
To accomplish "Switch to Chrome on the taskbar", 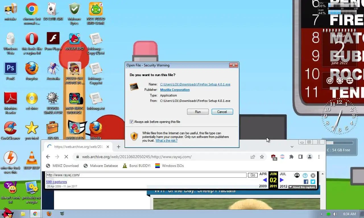I will click(35, 214).
